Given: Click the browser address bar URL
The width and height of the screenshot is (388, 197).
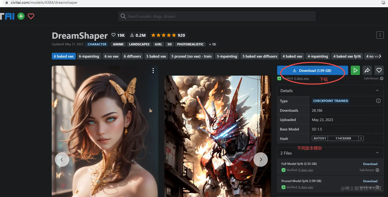Looking at the screenshot, I should point(44,3).
